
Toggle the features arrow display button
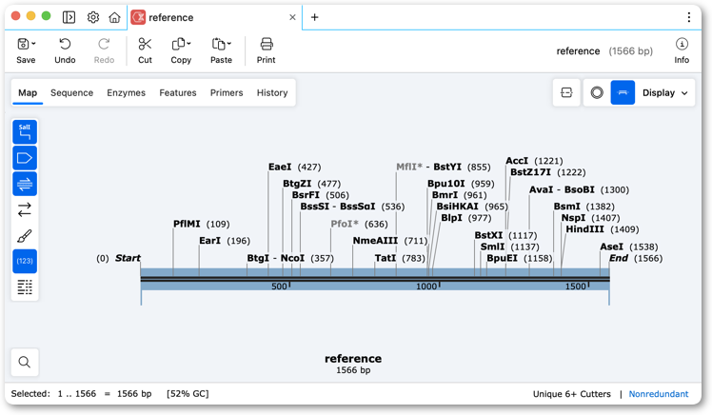tap(25, 158)
